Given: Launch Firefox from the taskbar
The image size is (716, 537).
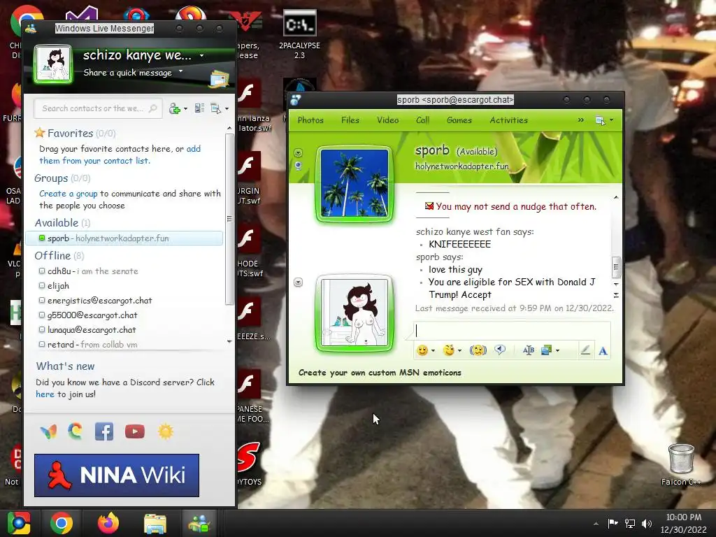Looking at the screenshot, I should (108, 523).
